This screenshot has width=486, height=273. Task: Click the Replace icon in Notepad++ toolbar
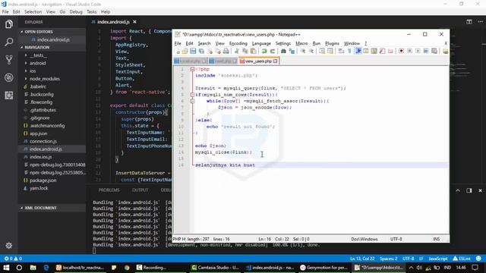(292, 51)
